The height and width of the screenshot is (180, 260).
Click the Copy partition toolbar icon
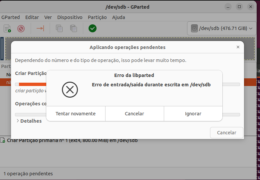(x=59, y=28)
